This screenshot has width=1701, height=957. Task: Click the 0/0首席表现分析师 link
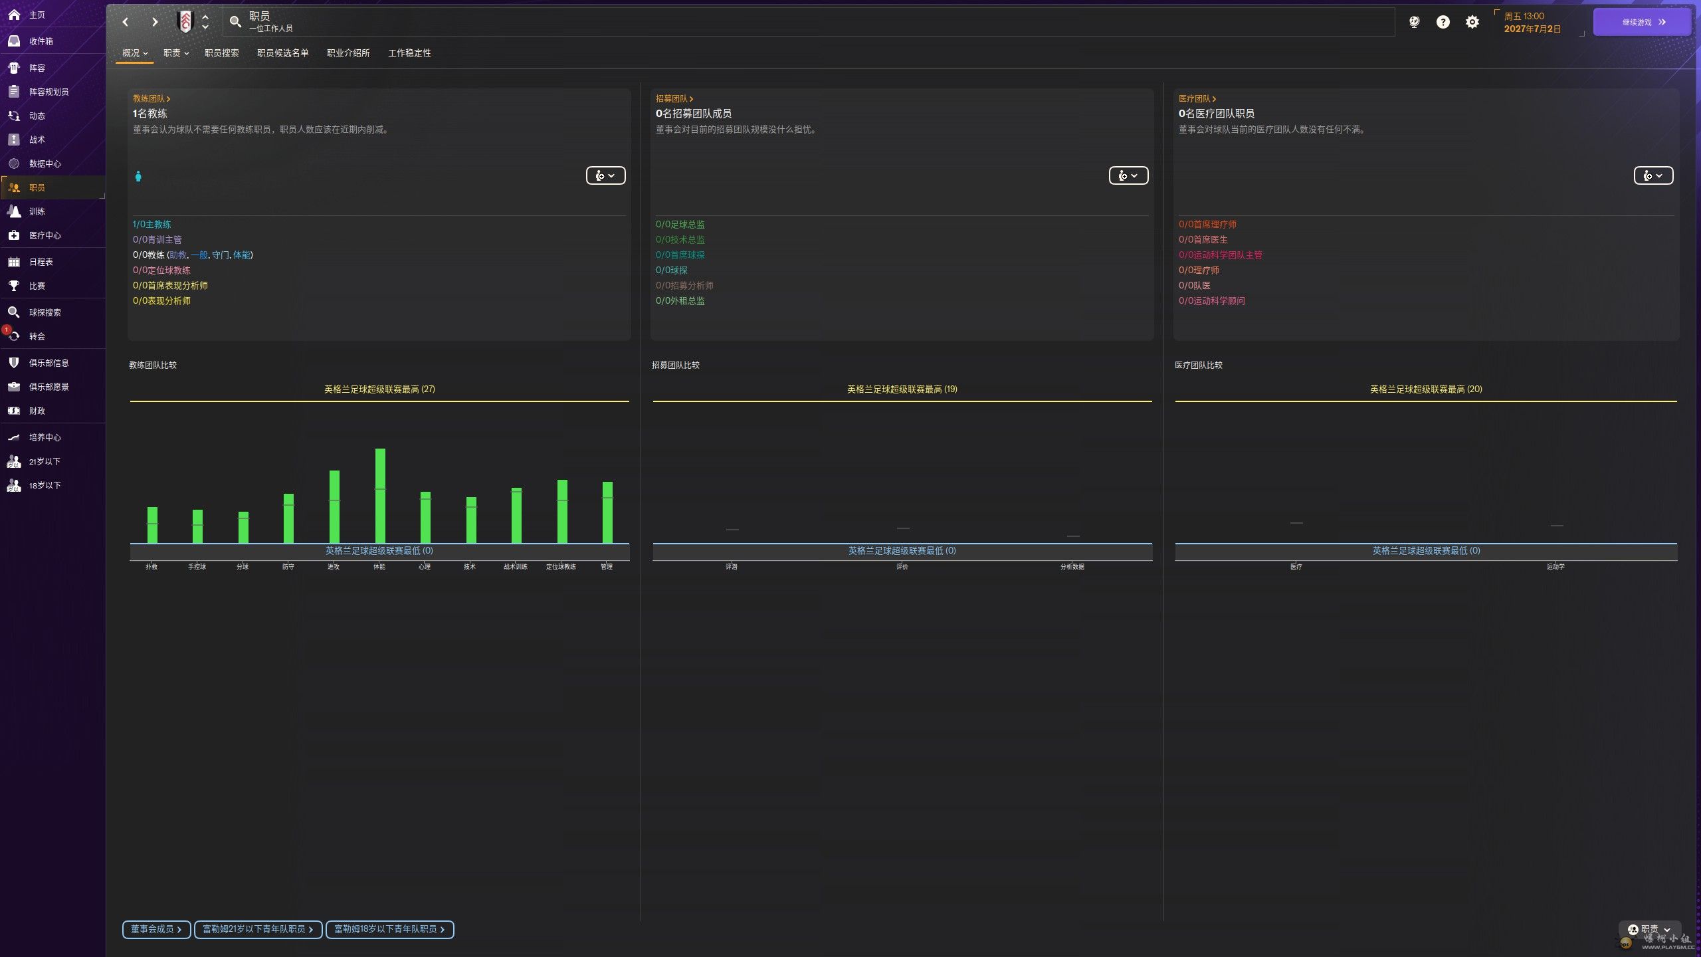pos(170,286)
